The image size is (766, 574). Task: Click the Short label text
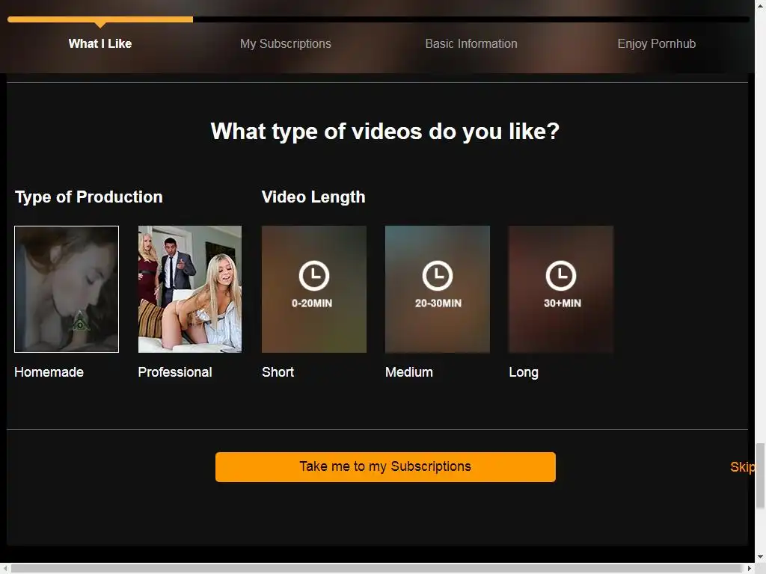(278, 372)
